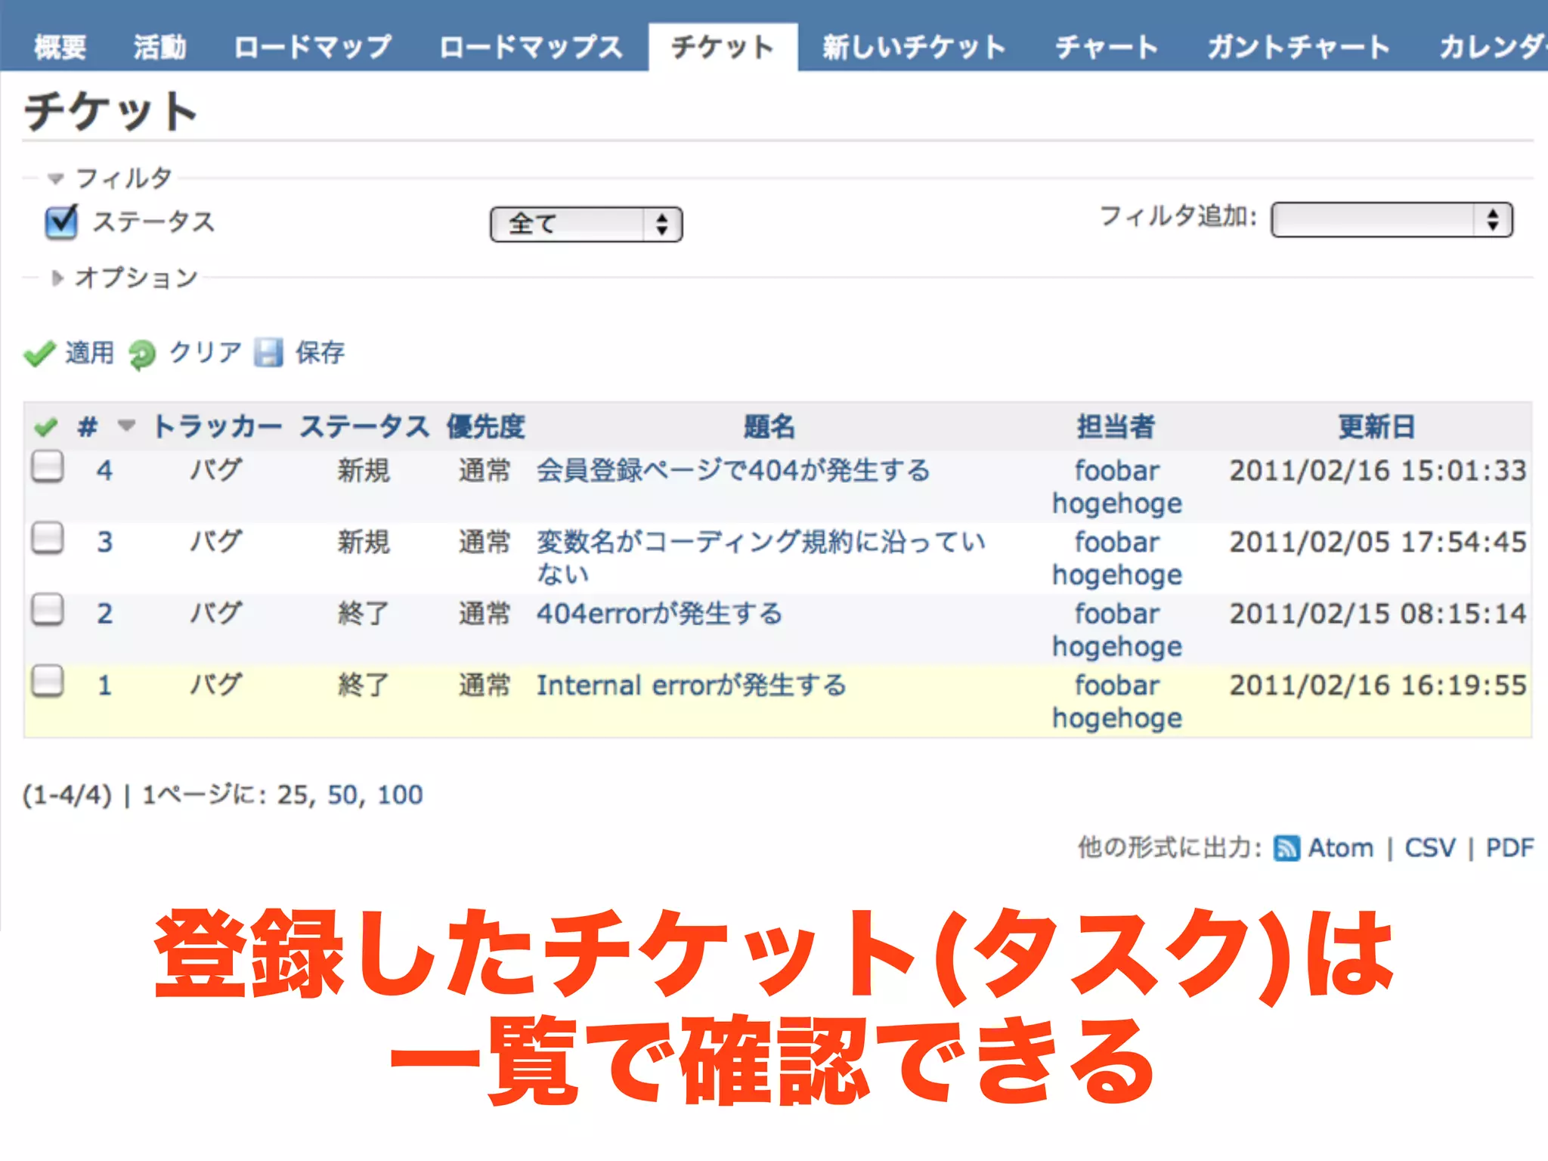1548x1161 pixels.
Task: Open the 概要 tab
Action: tap(60, 47)
